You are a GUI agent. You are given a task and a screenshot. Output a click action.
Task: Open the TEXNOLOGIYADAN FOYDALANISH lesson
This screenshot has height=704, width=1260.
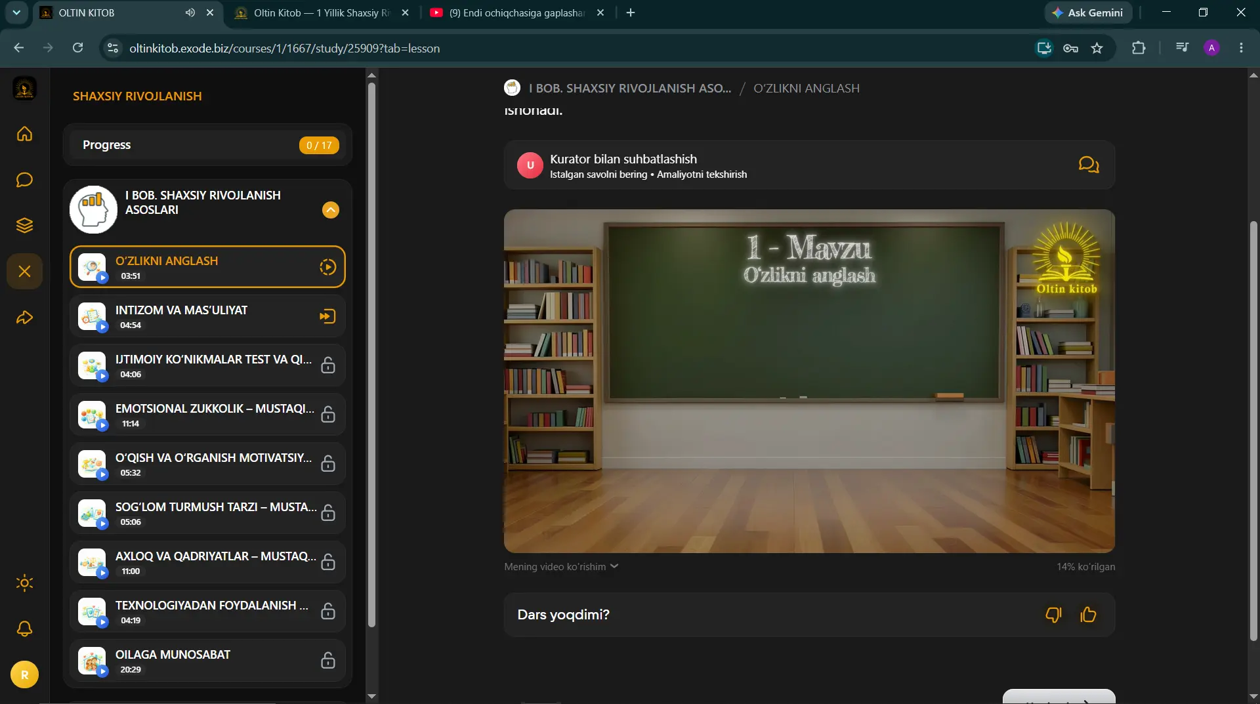click(207, 611)
